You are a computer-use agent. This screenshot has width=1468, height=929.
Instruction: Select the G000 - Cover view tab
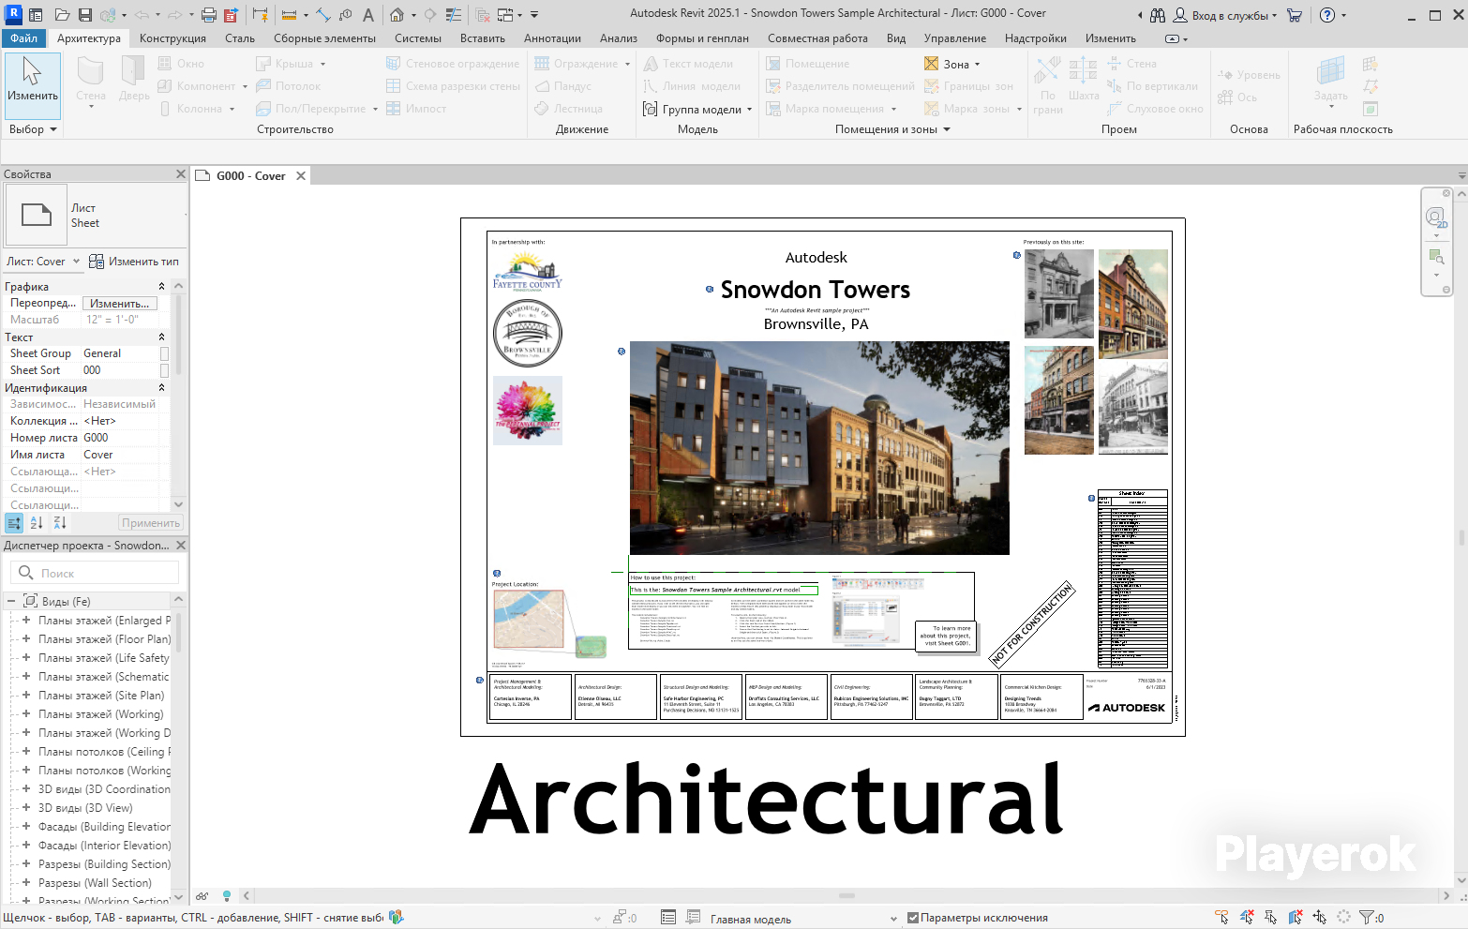(x=250, y=176)
